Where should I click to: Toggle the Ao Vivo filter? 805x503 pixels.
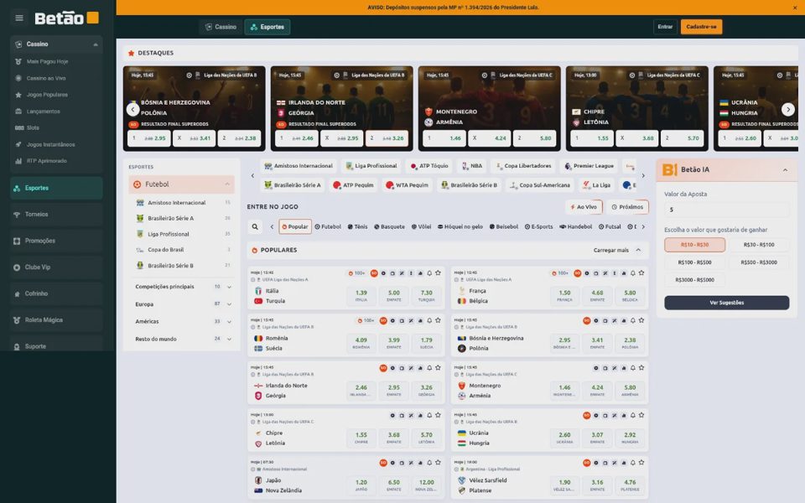pyautogui.click(x=584, y=207)
